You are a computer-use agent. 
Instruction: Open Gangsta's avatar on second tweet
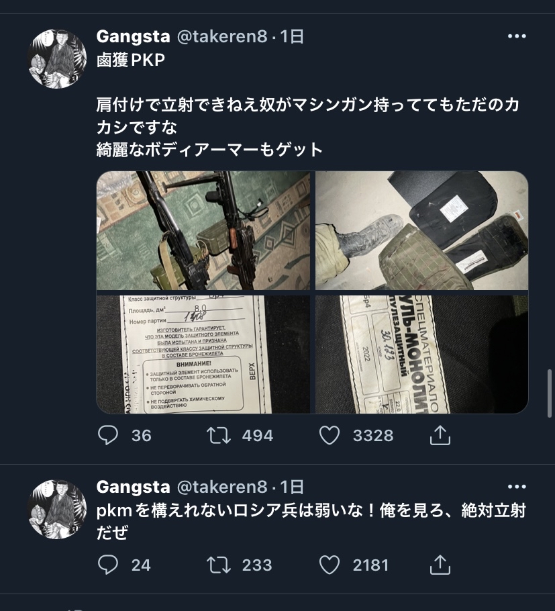point(57,510)
